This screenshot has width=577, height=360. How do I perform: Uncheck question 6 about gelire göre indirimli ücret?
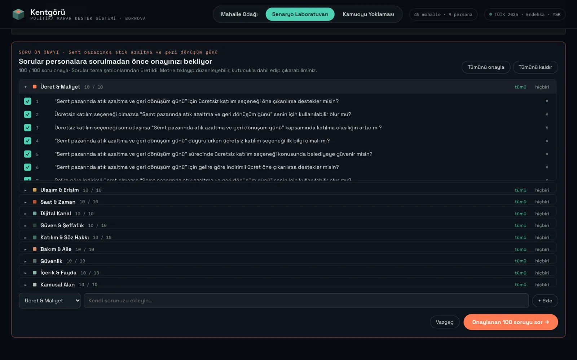coord(28,167)
